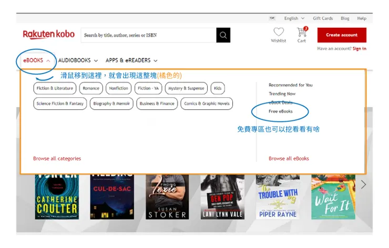Click next arrow on book carousel

point(363,184)
